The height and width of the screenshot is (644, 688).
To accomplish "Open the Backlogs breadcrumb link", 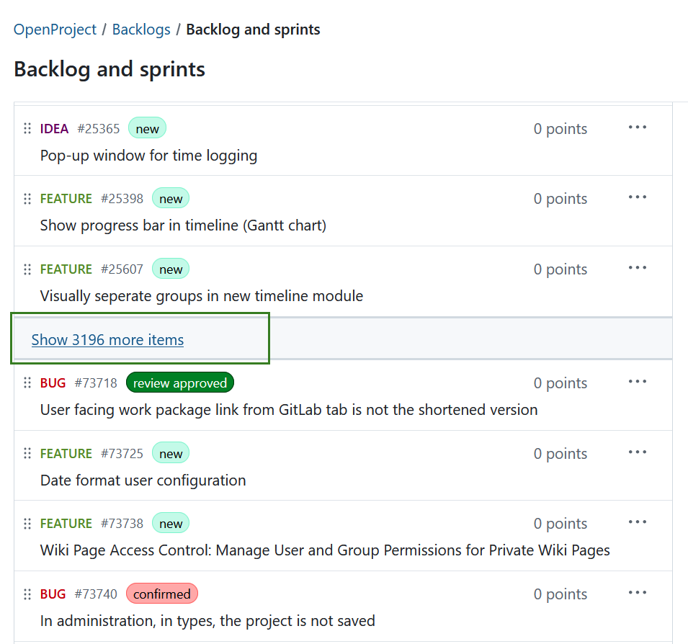I will (x=140, y=29).
